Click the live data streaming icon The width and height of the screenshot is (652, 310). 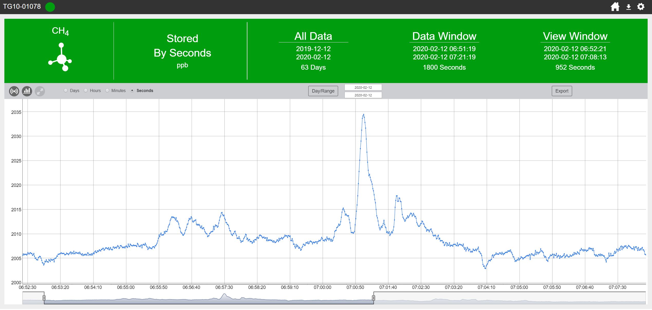click(14, 91)
